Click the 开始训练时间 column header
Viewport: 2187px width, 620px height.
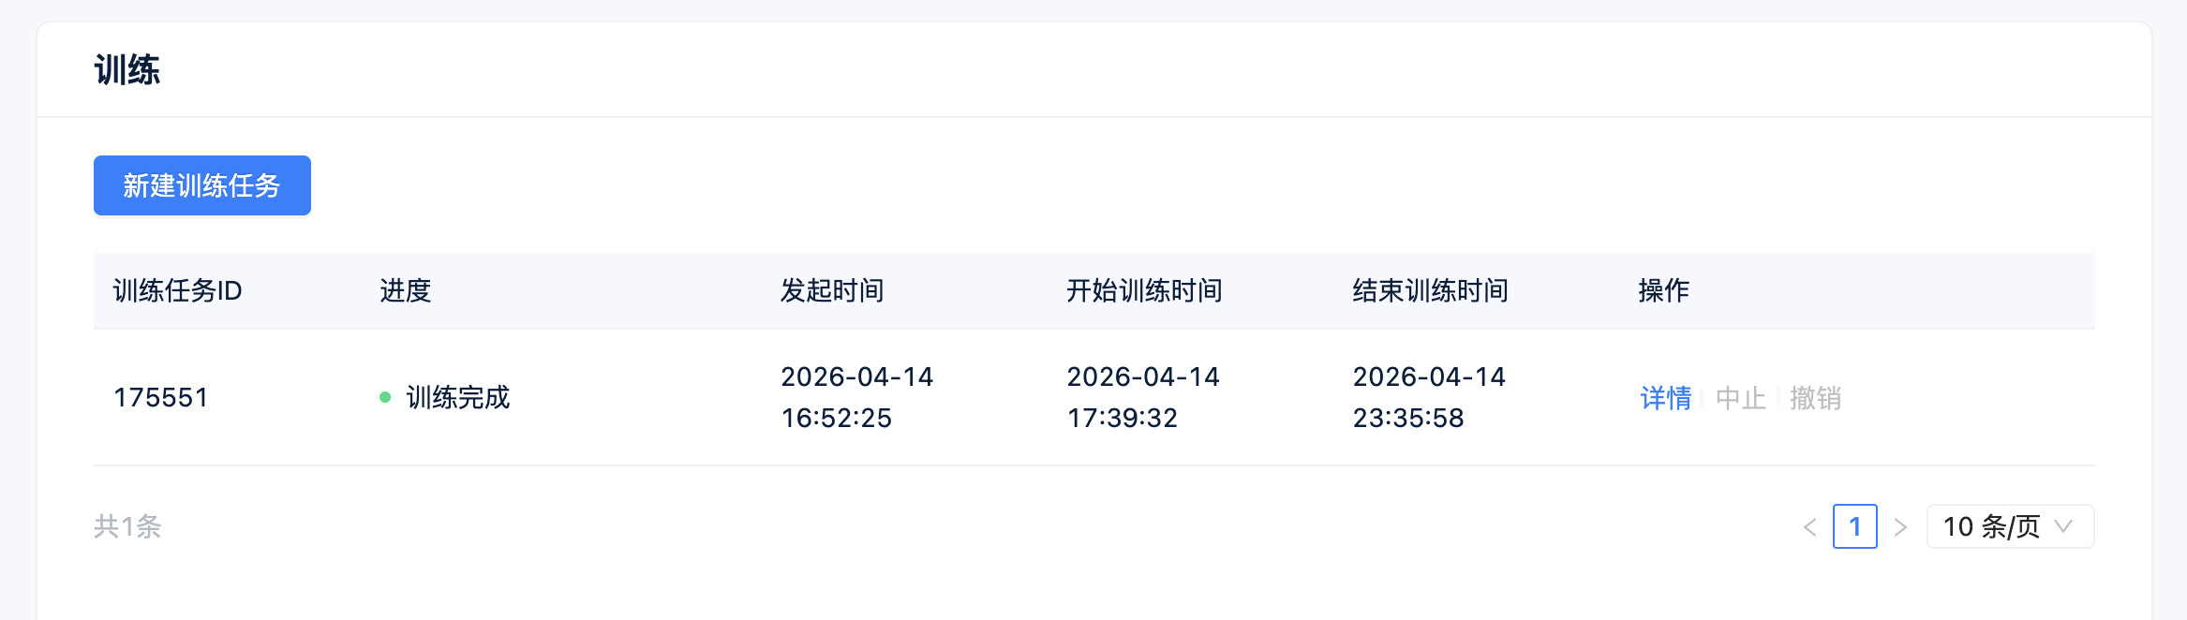click(1144, 291)
